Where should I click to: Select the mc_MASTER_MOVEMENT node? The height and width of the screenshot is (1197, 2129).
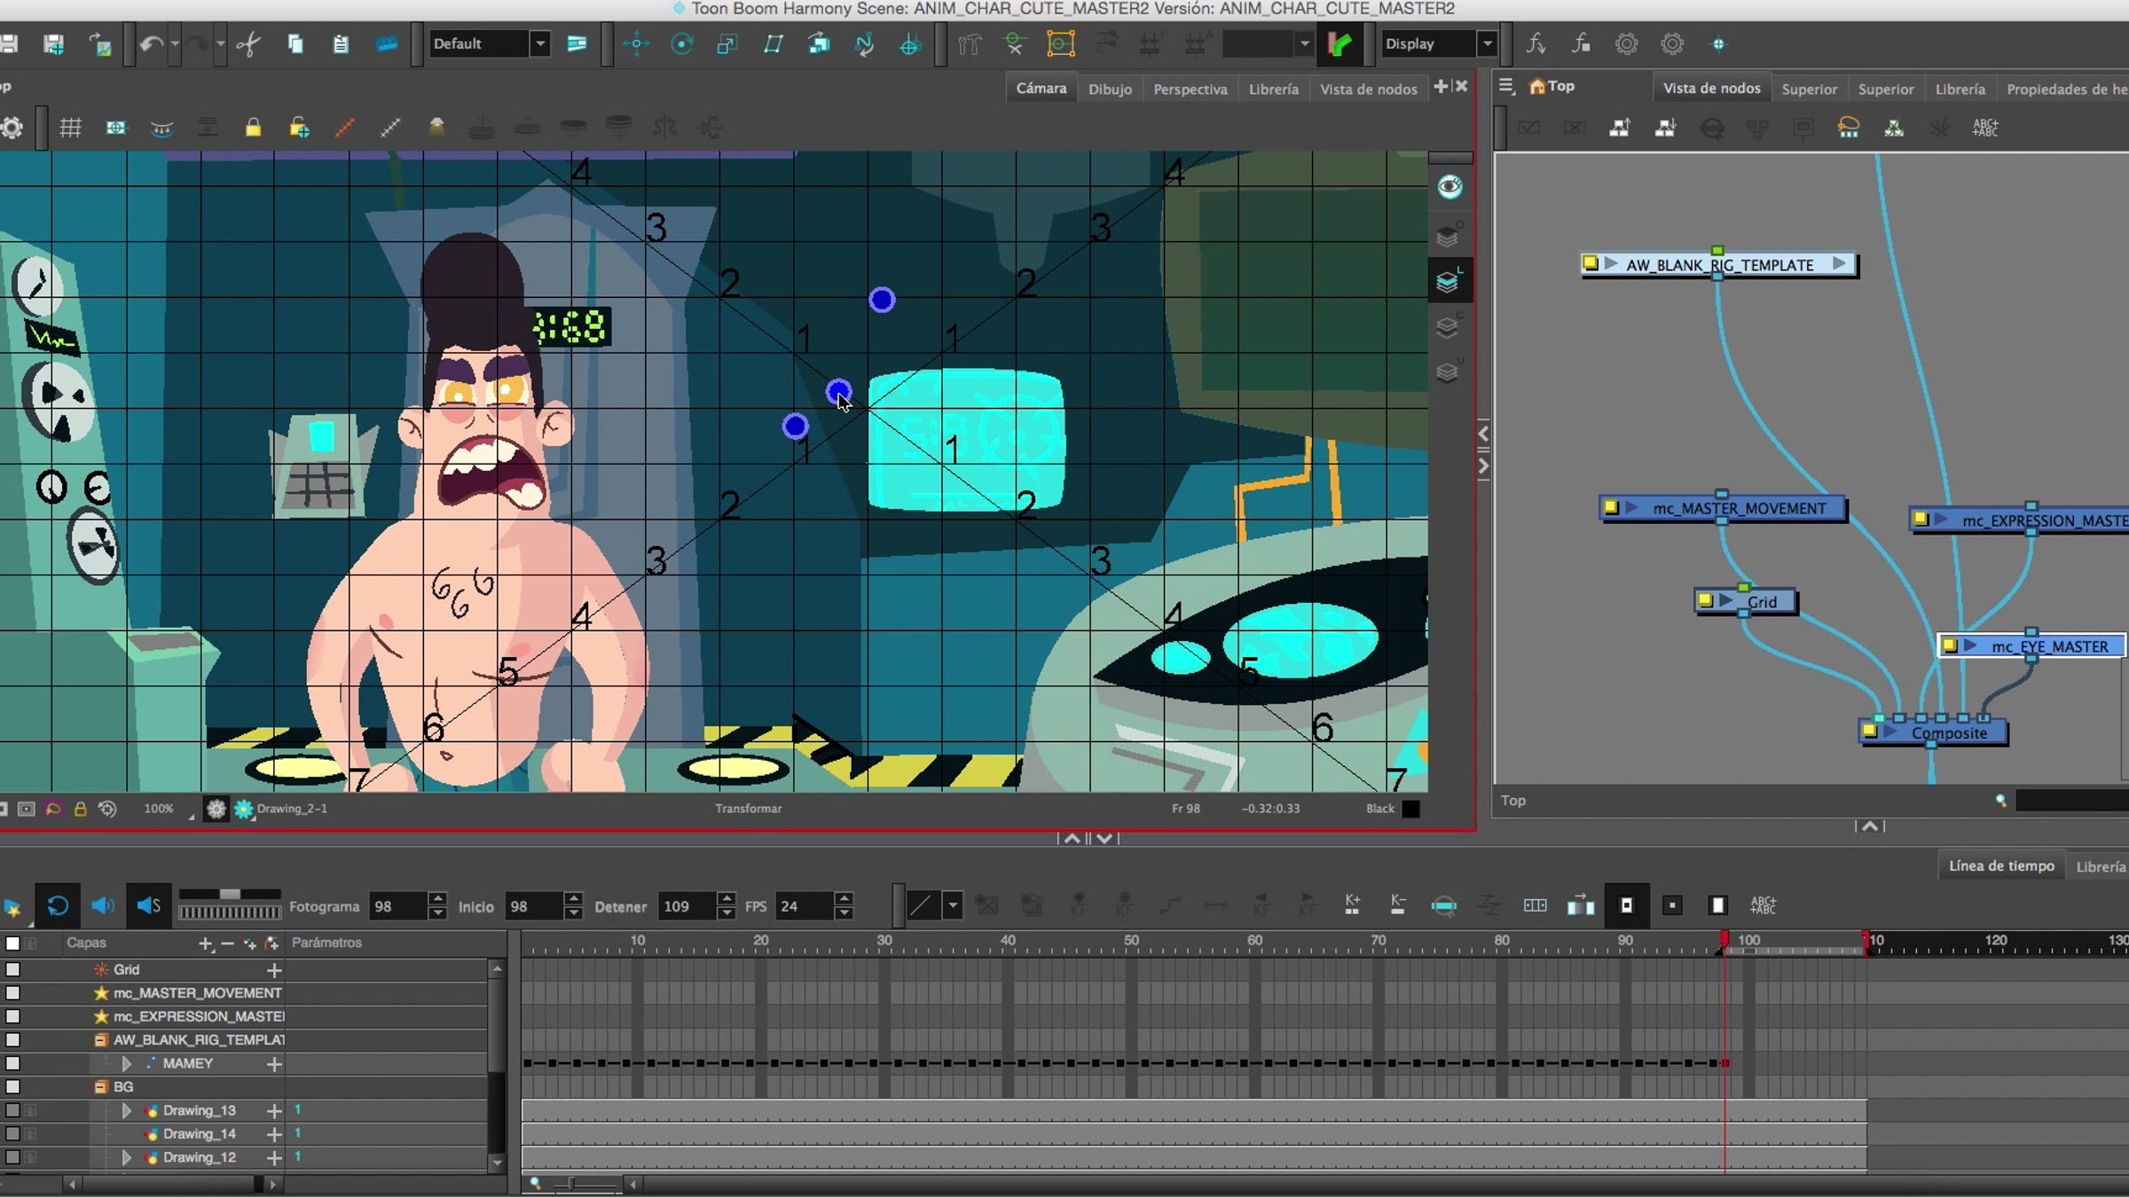(1724, 508)
